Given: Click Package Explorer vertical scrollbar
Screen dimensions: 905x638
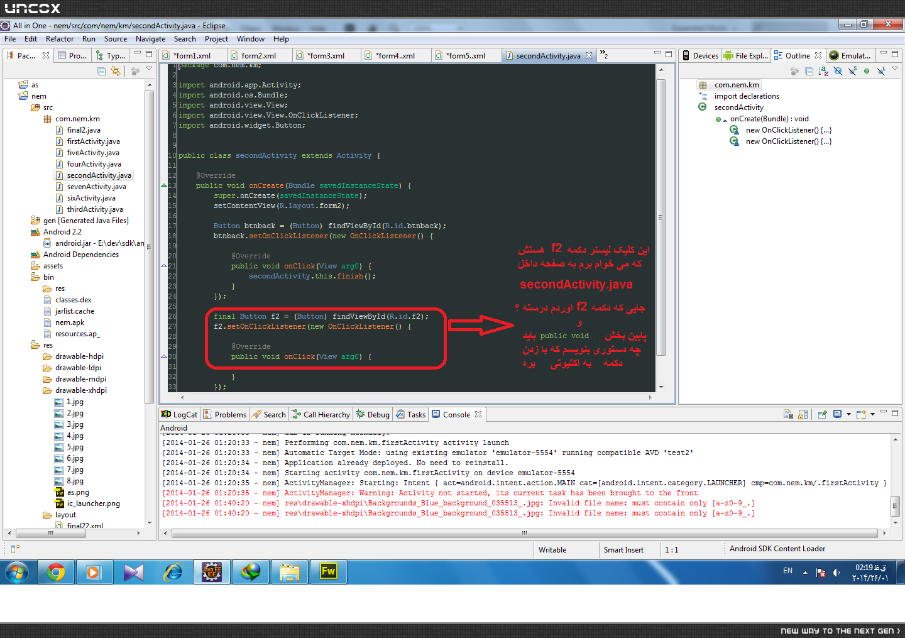Looking at the screenshot, I should pyautogui.click(x=149, y=246).
